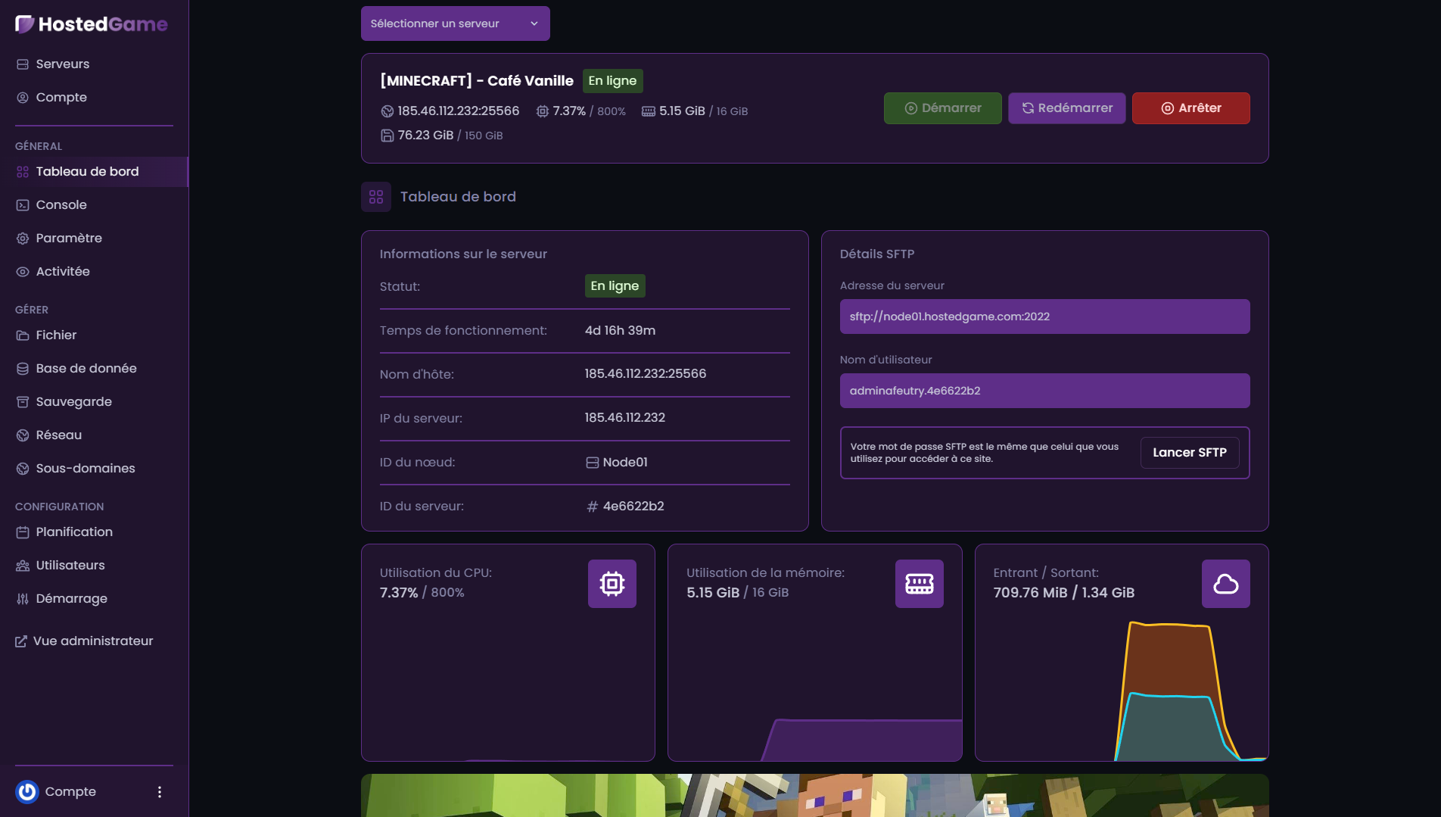
Task: Click the Activitée eye icon
Action: [23, 272]
